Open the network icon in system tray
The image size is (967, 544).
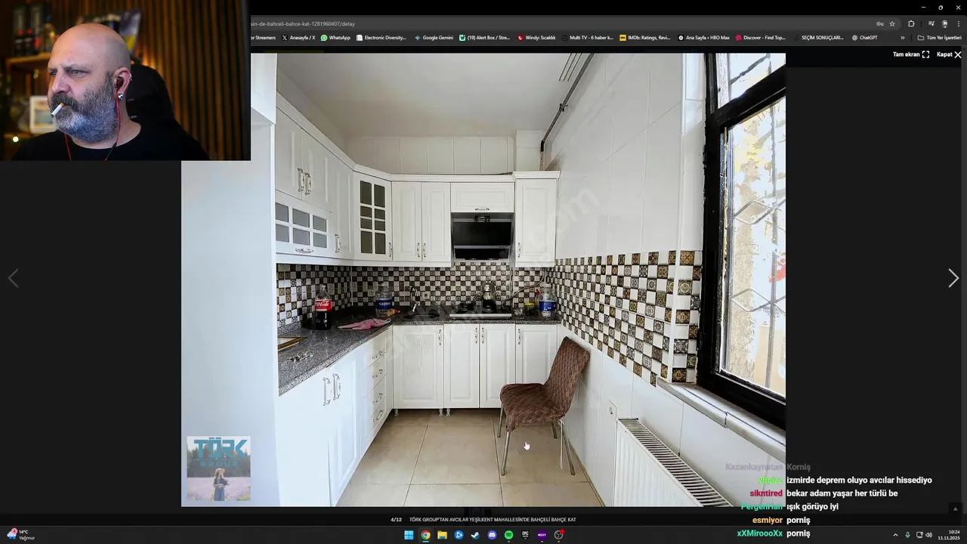pyautogui.click(x=919, y=535)
